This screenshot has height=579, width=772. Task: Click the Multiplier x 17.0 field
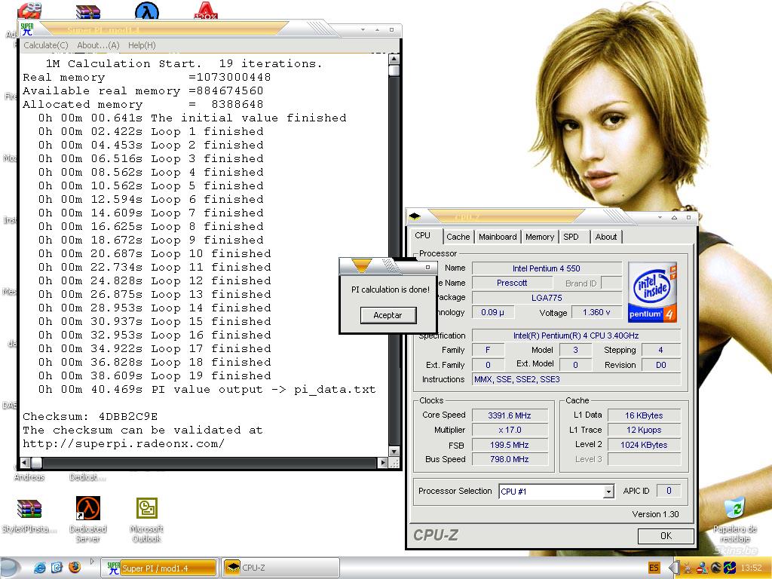click(510, 430)
